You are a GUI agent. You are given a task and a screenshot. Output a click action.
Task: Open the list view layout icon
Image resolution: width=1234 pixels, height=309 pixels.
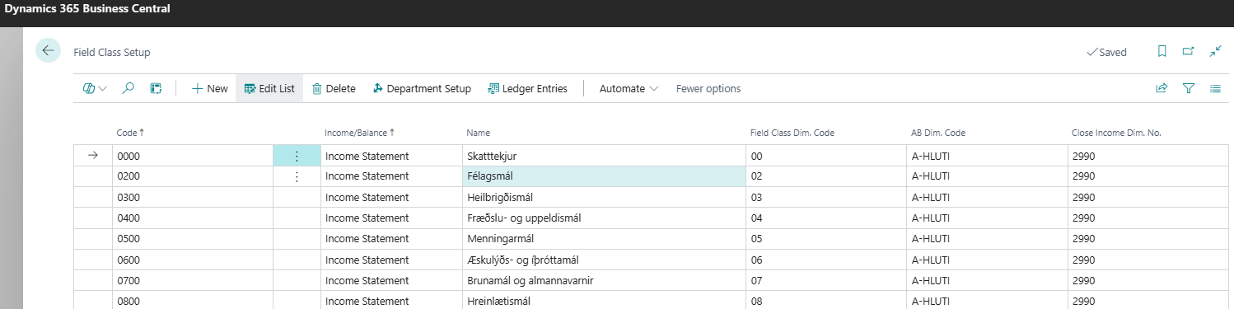[156, 88]
